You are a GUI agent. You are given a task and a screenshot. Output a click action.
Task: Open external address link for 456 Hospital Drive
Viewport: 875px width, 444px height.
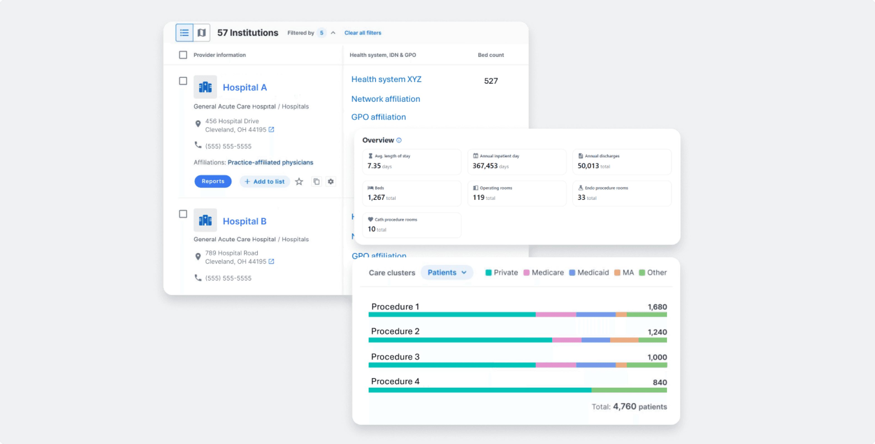(x=271, y=130)
